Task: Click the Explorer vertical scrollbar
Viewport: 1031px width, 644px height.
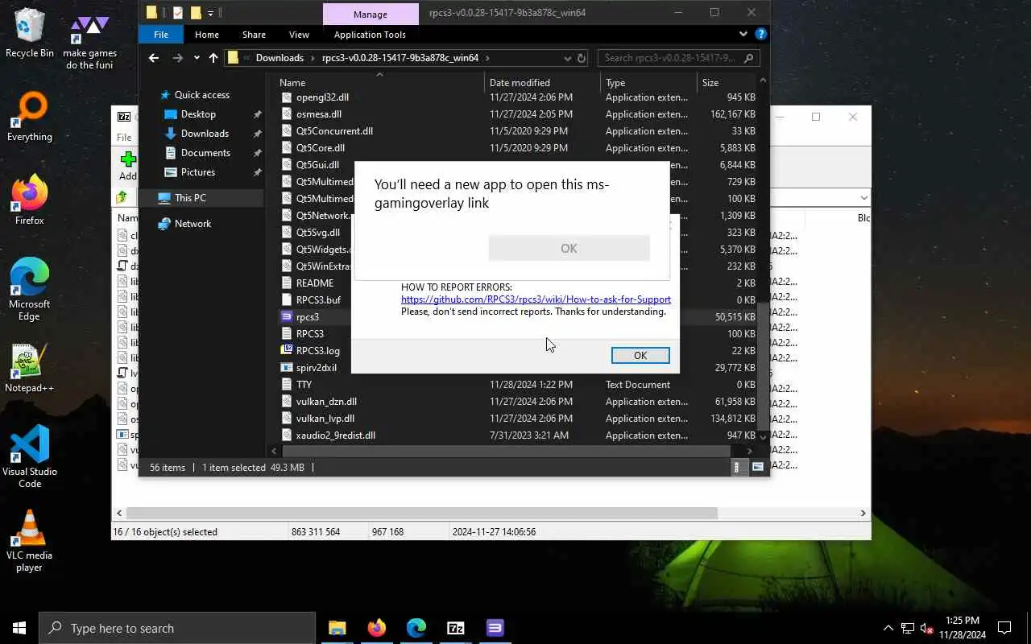Action: (x=763, y=366)
